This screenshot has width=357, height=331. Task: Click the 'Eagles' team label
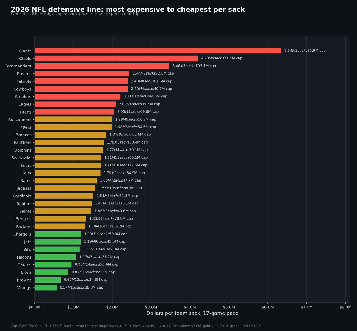(25, 104)
